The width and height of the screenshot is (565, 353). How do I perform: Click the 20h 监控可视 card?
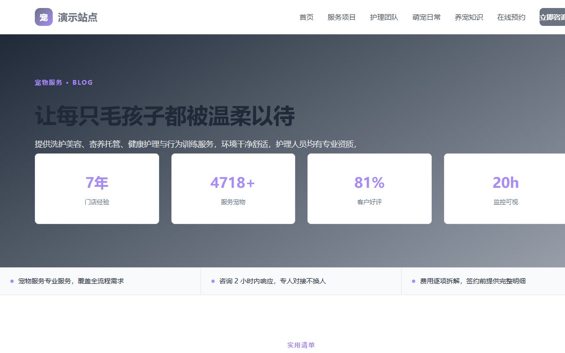click(504, 189)
